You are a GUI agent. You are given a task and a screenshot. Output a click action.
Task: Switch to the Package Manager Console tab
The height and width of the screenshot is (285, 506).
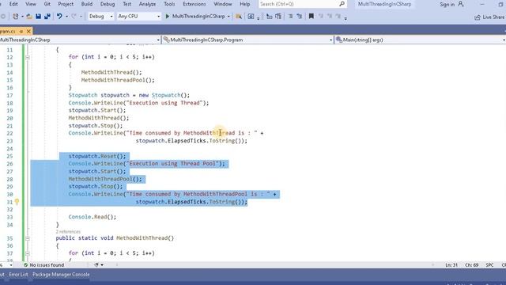[x=61, y=275]
